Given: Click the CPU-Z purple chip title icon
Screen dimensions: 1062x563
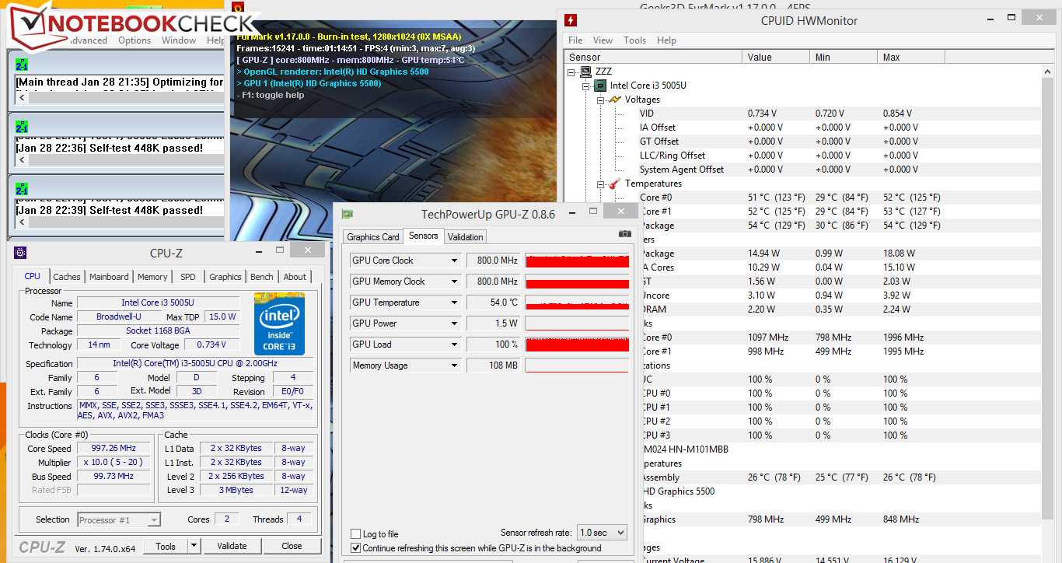Looking at the screenshot, I should [20, 252].
